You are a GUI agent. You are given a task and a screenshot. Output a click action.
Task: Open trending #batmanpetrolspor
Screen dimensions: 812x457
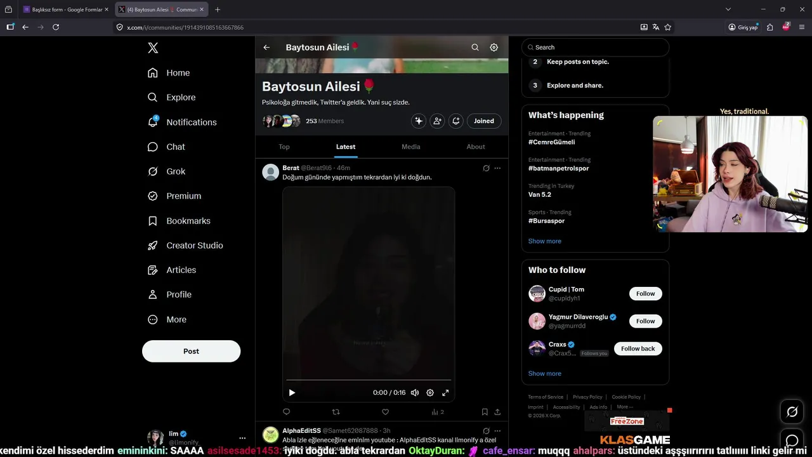[558, 168]
